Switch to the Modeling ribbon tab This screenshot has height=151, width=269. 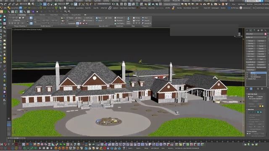click(22, 15)
